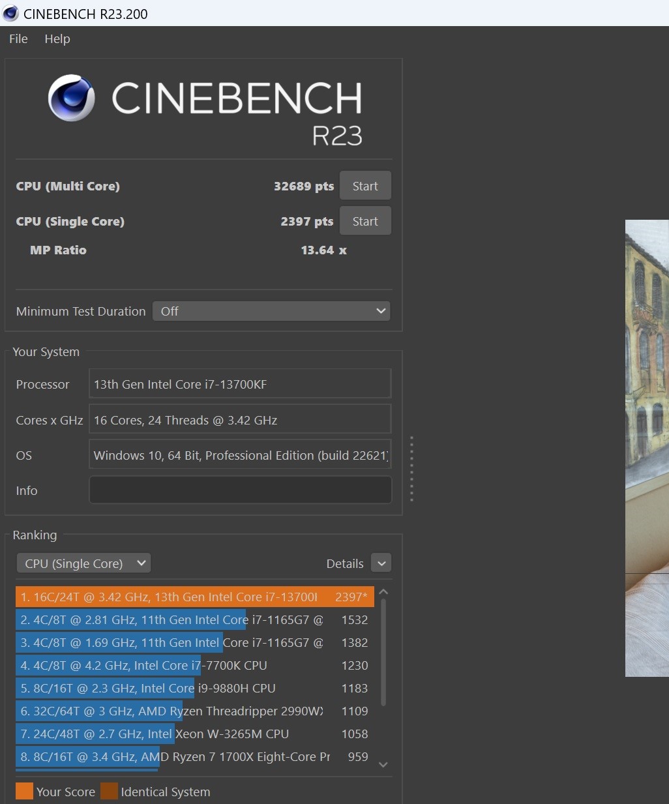Viewport: 669px width, 804px height.
Task: Click the ranking list vertical scrollbar thumb
Action: click(383, 652)
